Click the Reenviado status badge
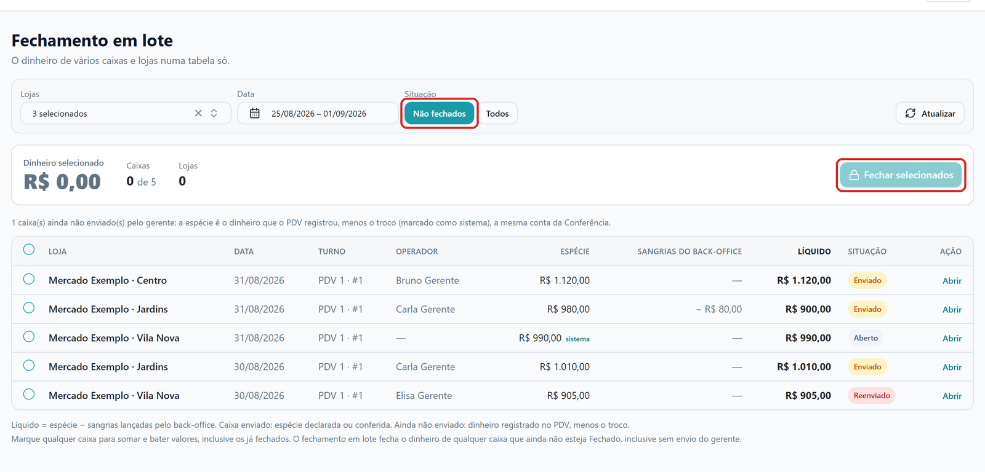 pyautogui.click(x=872, y=396)
